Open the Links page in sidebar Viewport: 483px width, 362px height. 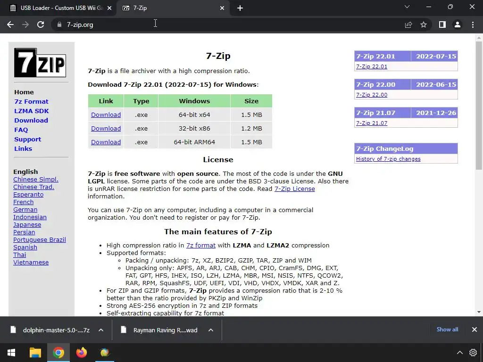23,148
